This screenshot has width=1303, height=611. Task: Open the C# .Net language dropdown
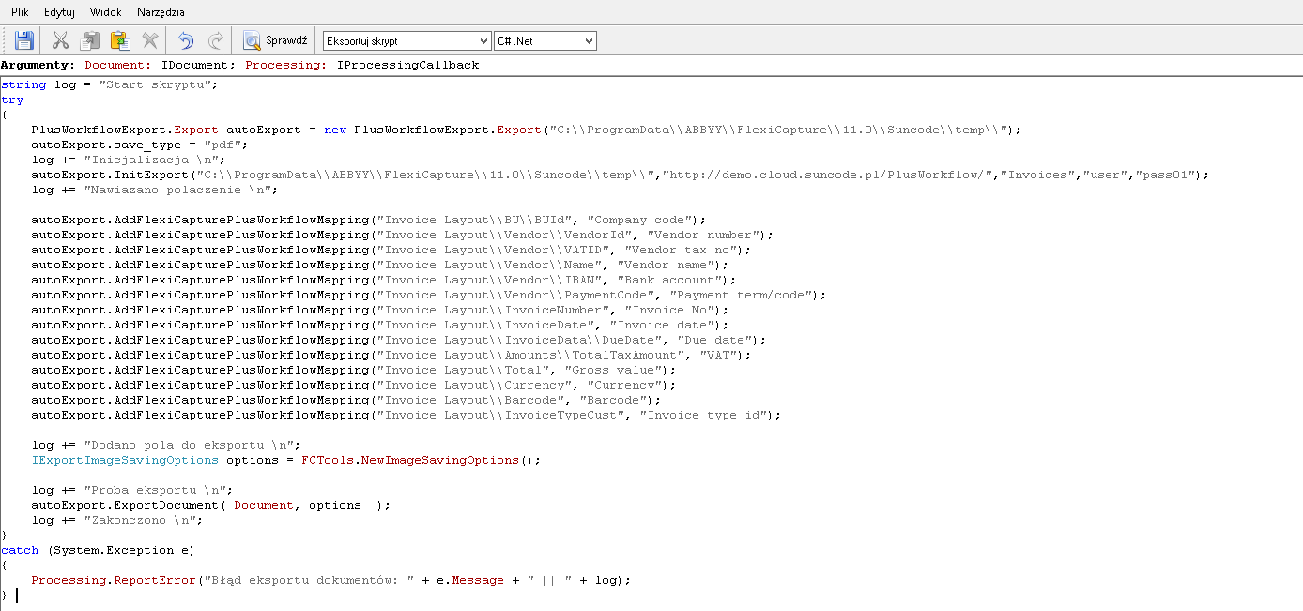point(545,41)
